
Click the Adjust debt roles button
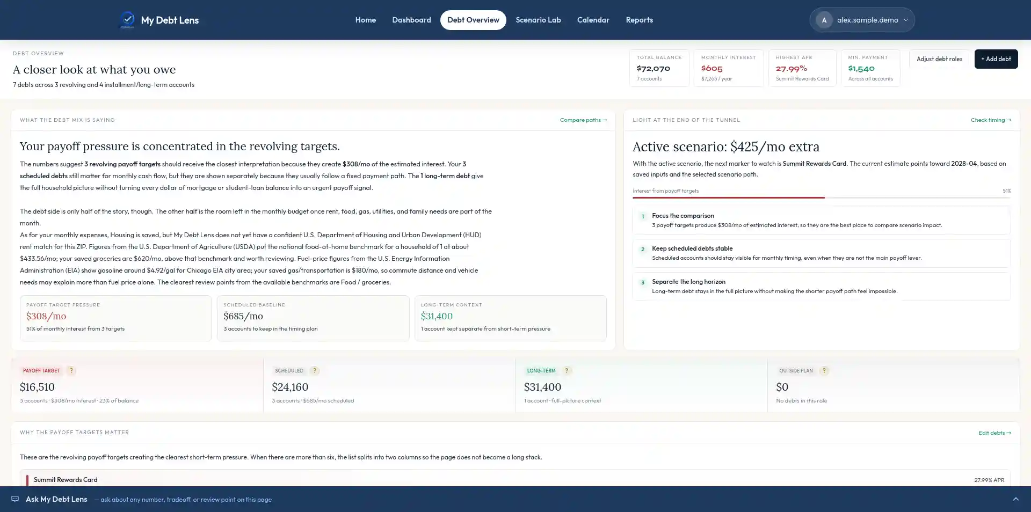click(x=939, y=59)
